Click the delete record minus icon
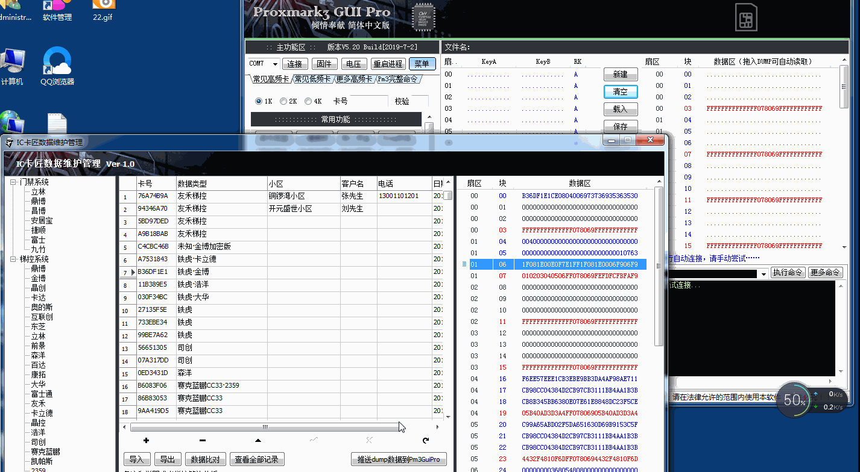This screenshot has width=860, height=472. point(202,441)
